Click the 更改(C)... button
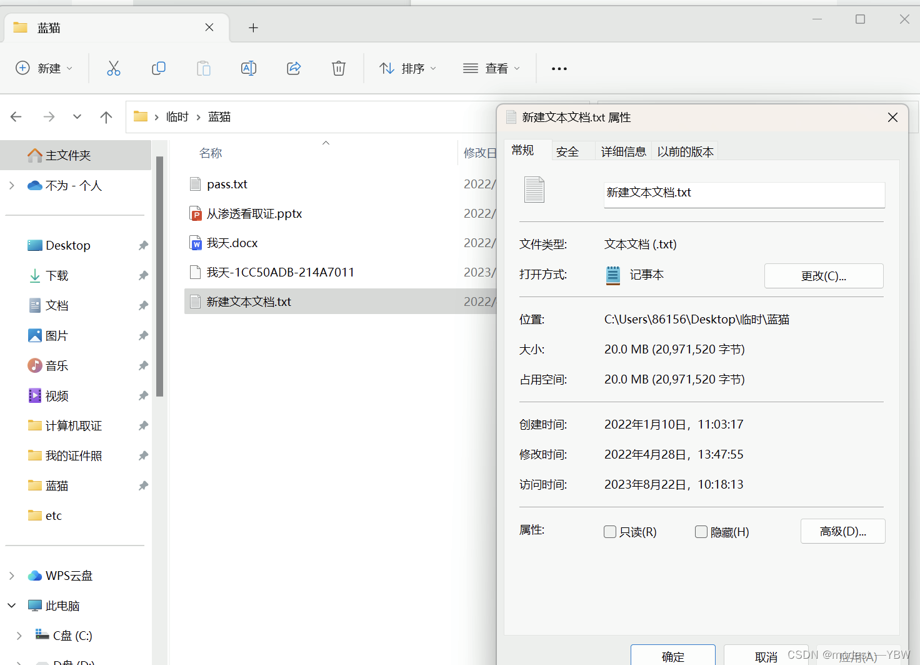 pyautogui.click(x=824, y=276)
